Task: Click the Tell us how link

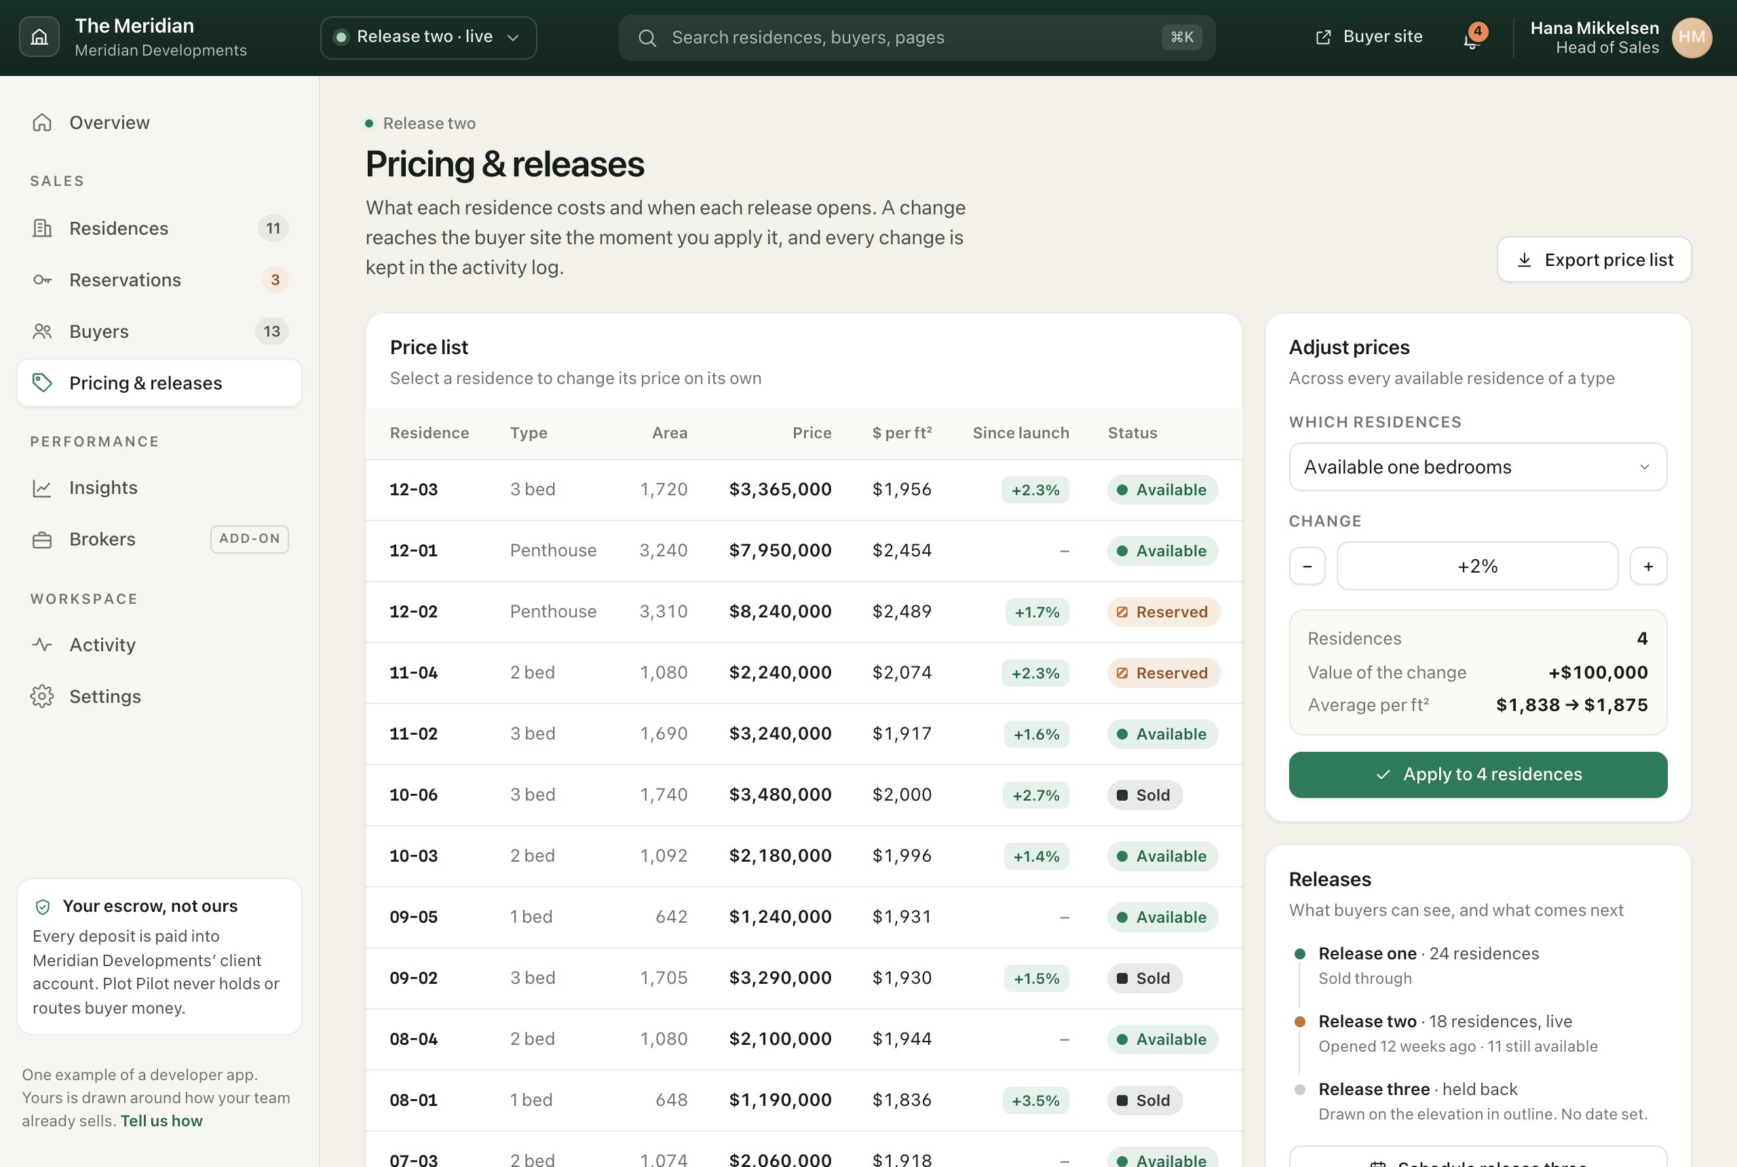Action: pyautogui.click(x=161, y=1121)
